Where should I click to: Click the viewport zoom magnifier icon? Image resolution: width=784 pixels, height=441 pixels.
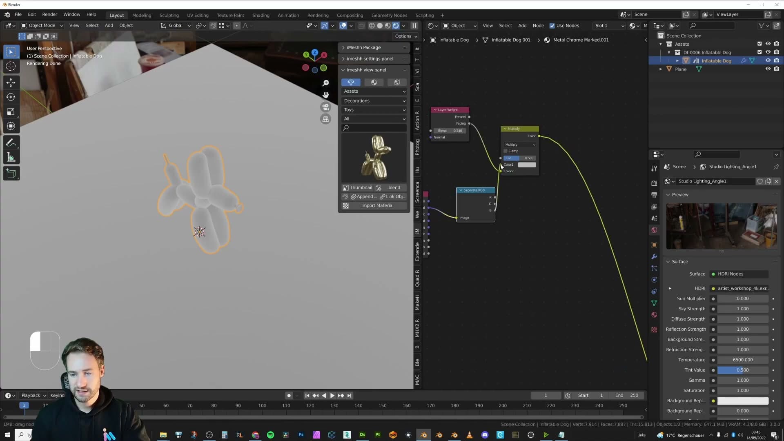click(325, 83)
